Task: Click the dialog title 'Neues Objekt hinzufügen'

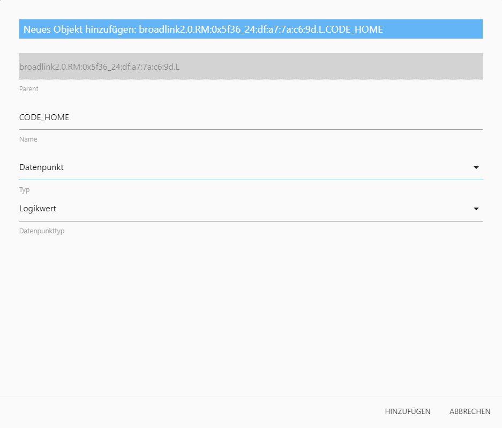Action: click(203, 29)
